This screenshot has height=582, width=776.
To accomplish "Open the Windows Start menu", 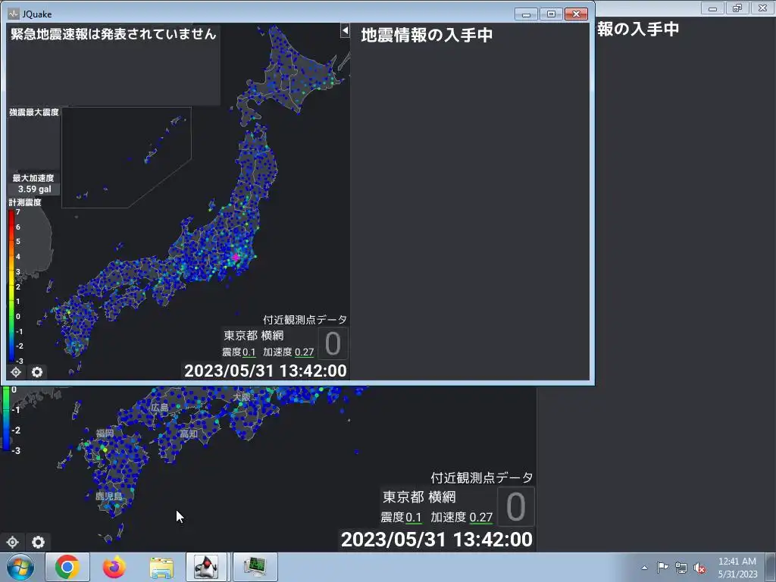I will pyautogui.click(x=20, y=567).
